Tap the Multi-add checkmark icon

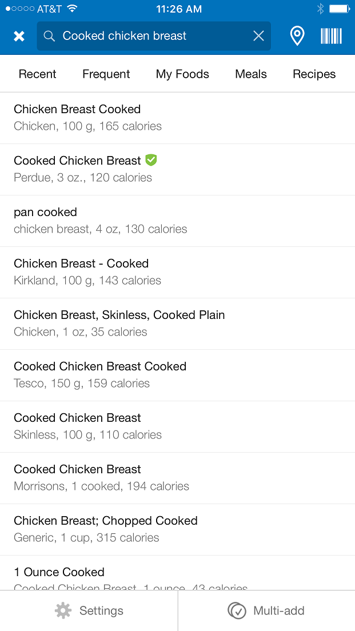click(x=236, y=610)
